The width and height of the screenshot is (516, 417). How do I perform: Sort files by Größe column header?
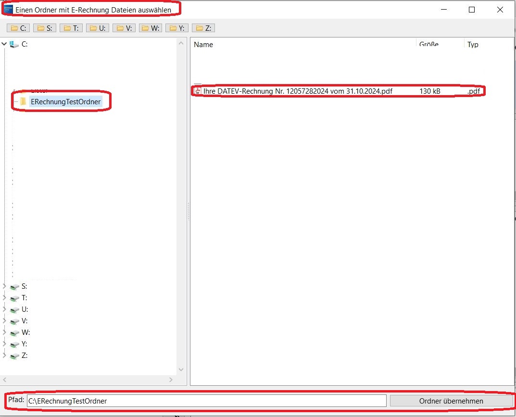(x=440, y=45)
